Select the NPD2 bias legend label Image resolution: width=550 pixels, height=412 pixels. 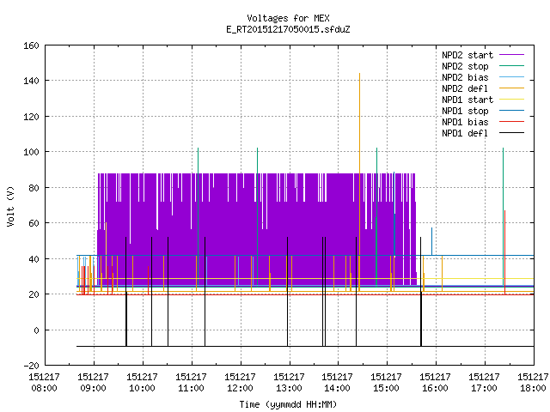pyautogui.click(x=465, y=77)
